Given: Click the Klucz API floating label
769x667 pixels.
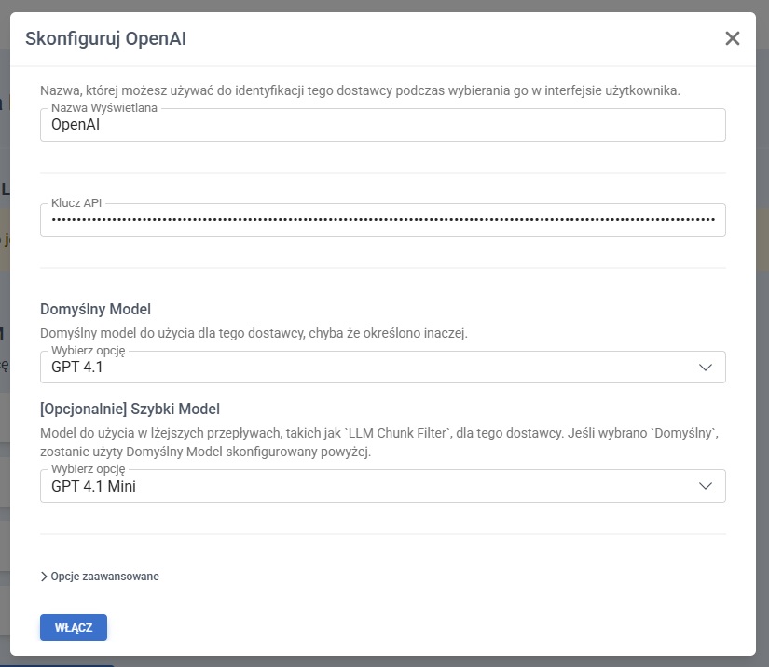Looking at the screenshot, I should (78, 202).
